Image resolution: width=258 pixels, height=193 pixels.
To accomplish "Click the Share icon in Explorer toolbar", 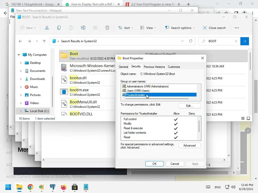I will [x=95, y=28].
